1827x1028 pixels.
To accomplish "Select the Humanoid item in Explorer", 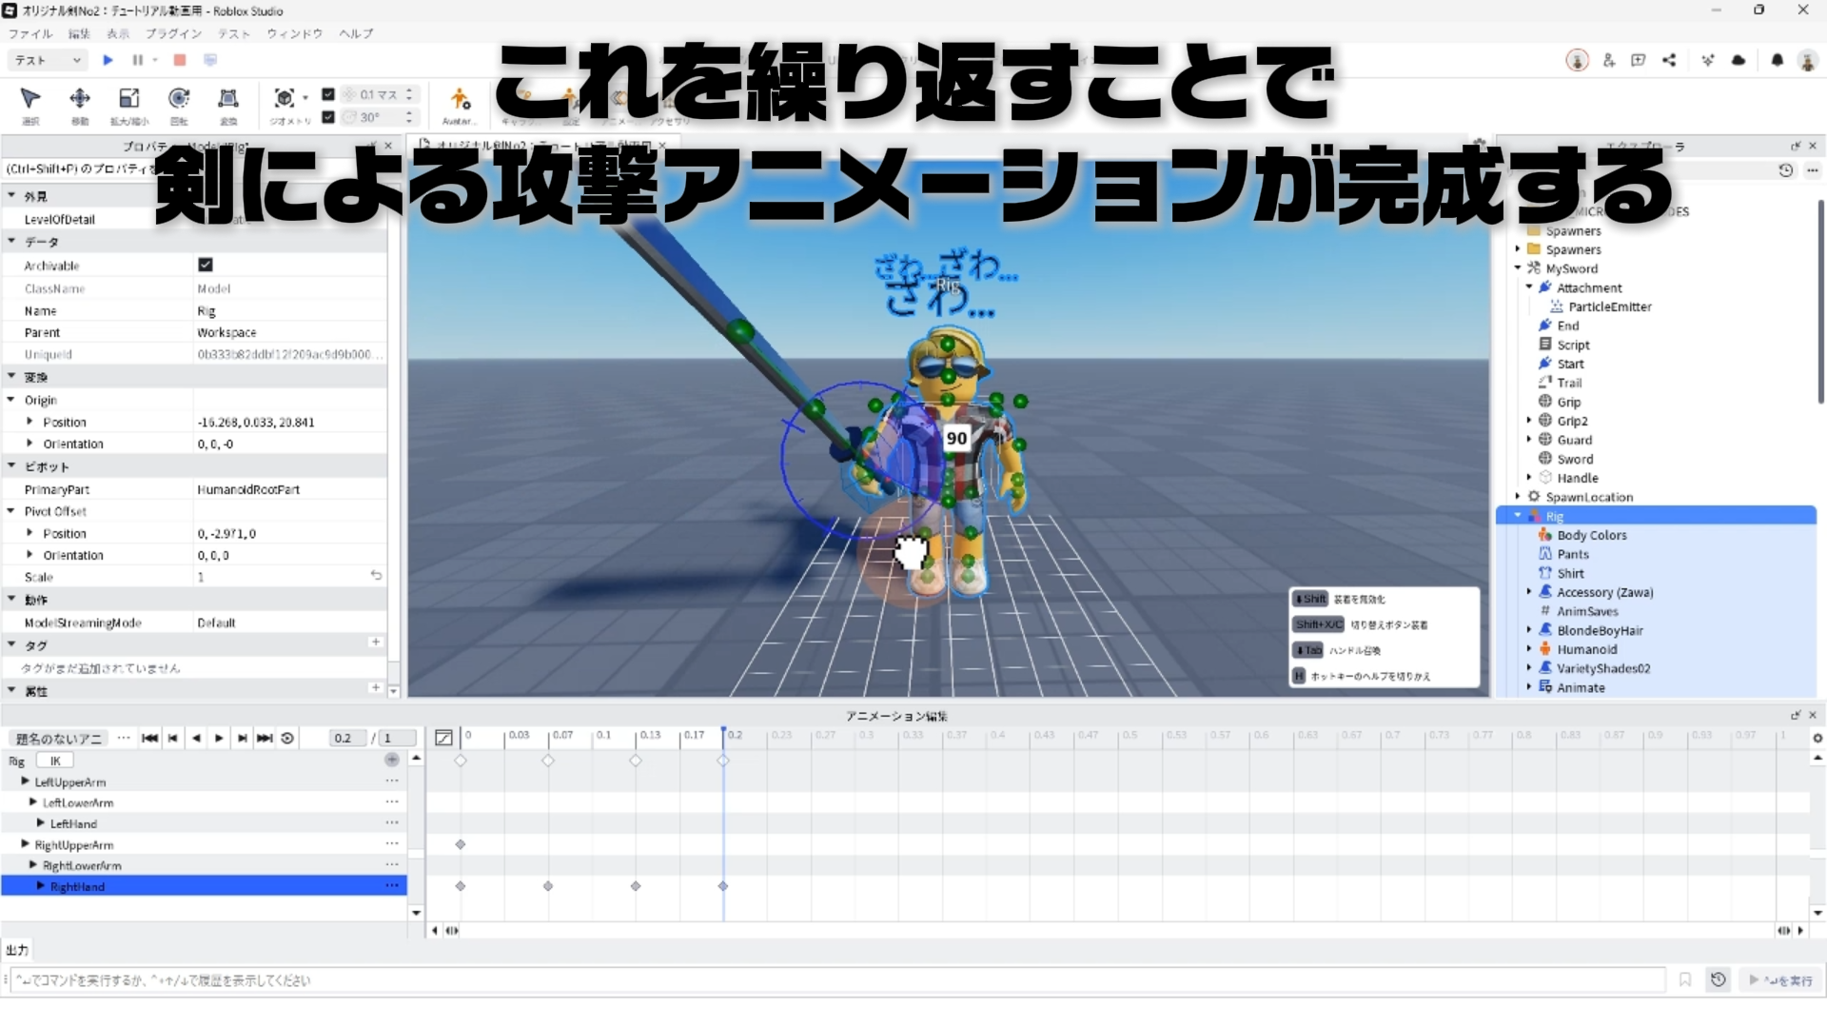I will pyautogui.click(x=1586, y=649).
